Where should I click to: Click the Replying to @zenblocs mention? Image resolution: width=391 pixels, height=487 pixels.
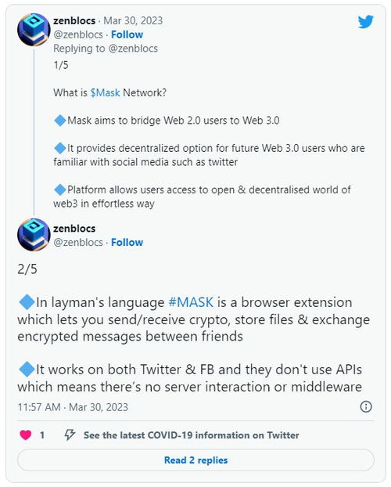point(133,49)
